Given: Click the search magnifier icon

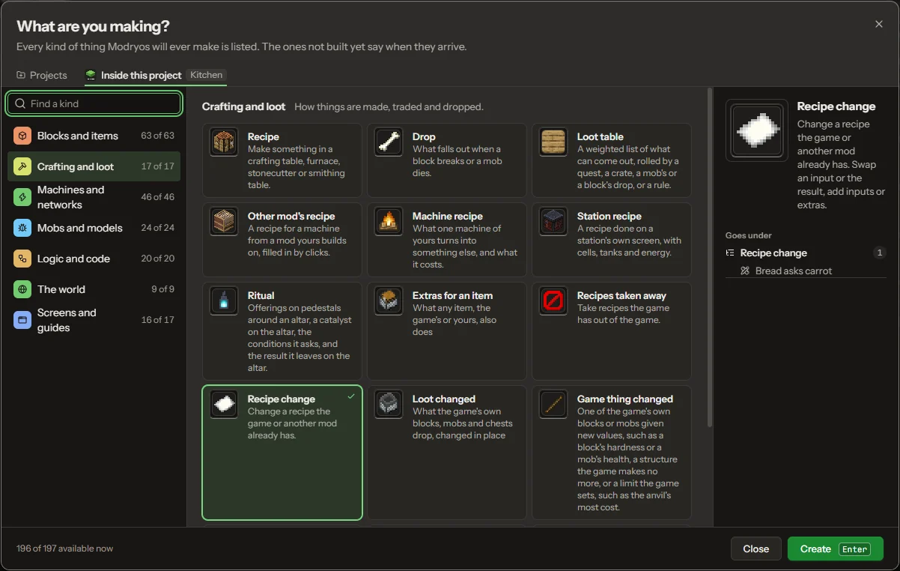Looking at the screenshot, I should 21,103.
